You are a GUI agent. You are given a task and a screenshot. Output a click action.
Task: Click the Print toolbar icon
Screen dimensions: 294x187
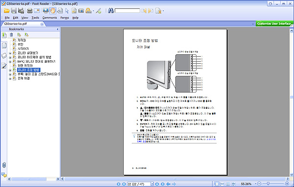pyautogui.click(x=29, y=11)
